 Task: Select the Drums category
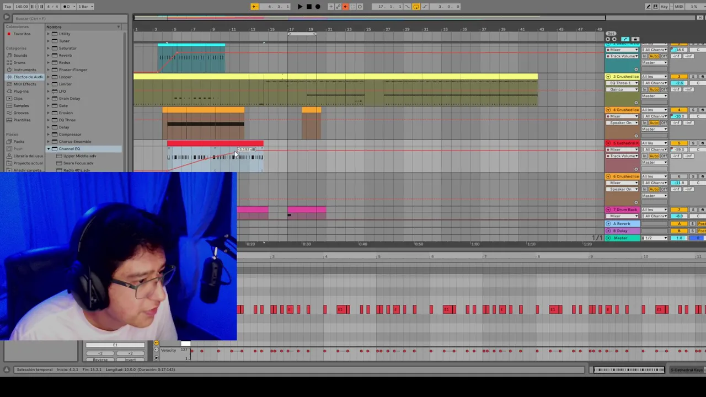19,62
